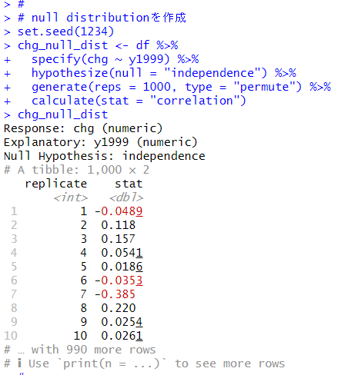Click the <int> column type label
The height and width of the screenshot is (375, 351).
tap(71, 197)
